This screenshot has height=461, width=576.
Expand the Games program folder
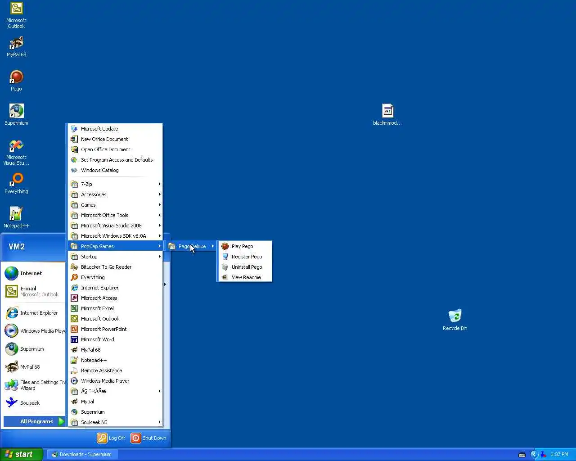point(115,205)
